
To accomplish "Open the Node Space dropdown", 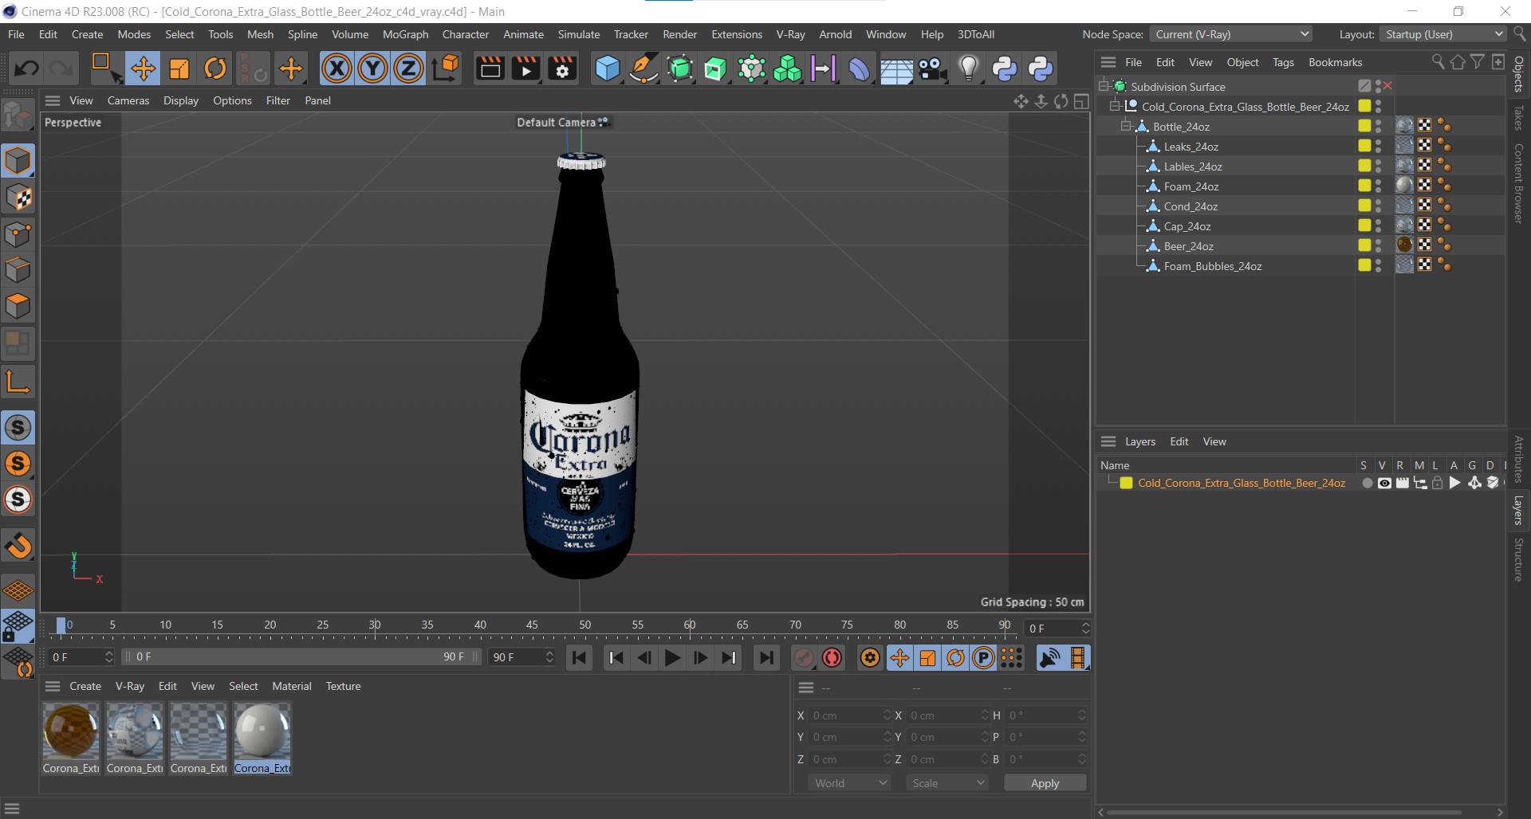I will coord(1231,34).
